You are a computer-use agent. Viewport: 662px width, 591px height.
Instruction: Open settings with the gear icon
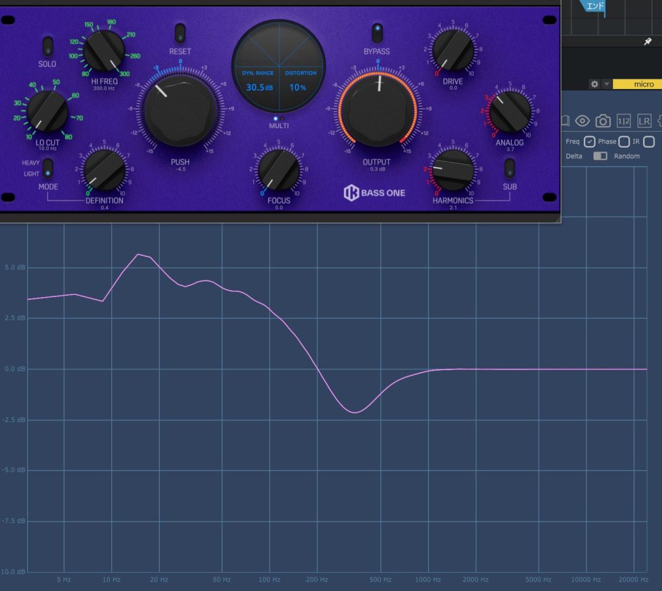(594, 84)
